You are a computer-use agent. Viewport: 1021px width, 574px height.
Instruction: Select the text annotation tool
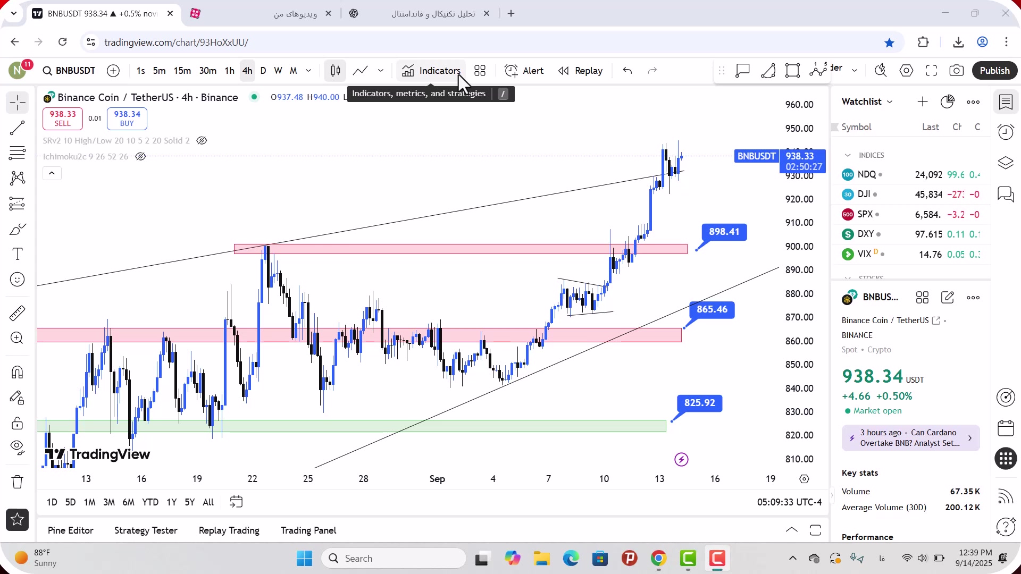point(18,254)
